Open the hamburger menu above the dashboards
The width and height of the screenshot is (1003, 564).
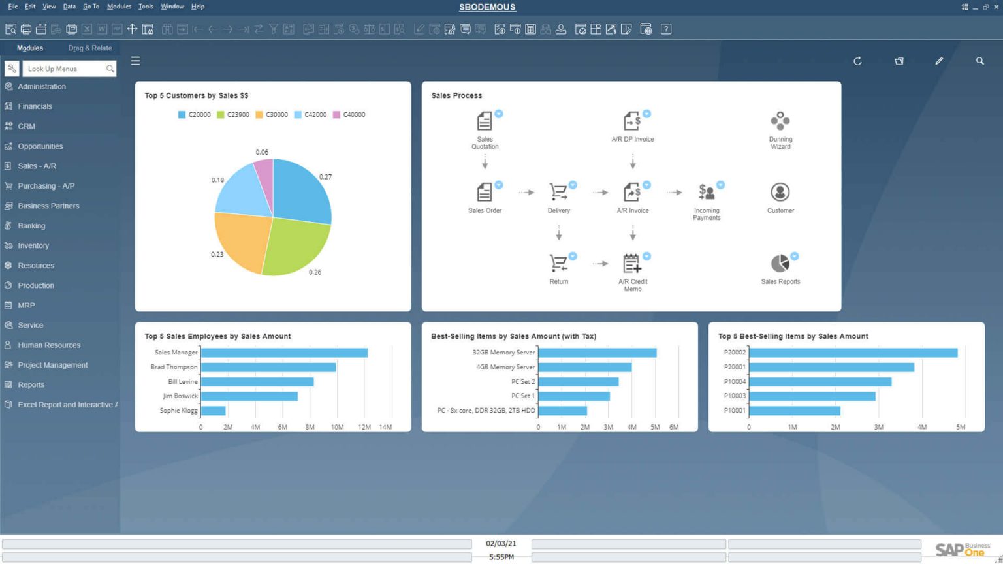pyautogui.click(x=135, y=61)
